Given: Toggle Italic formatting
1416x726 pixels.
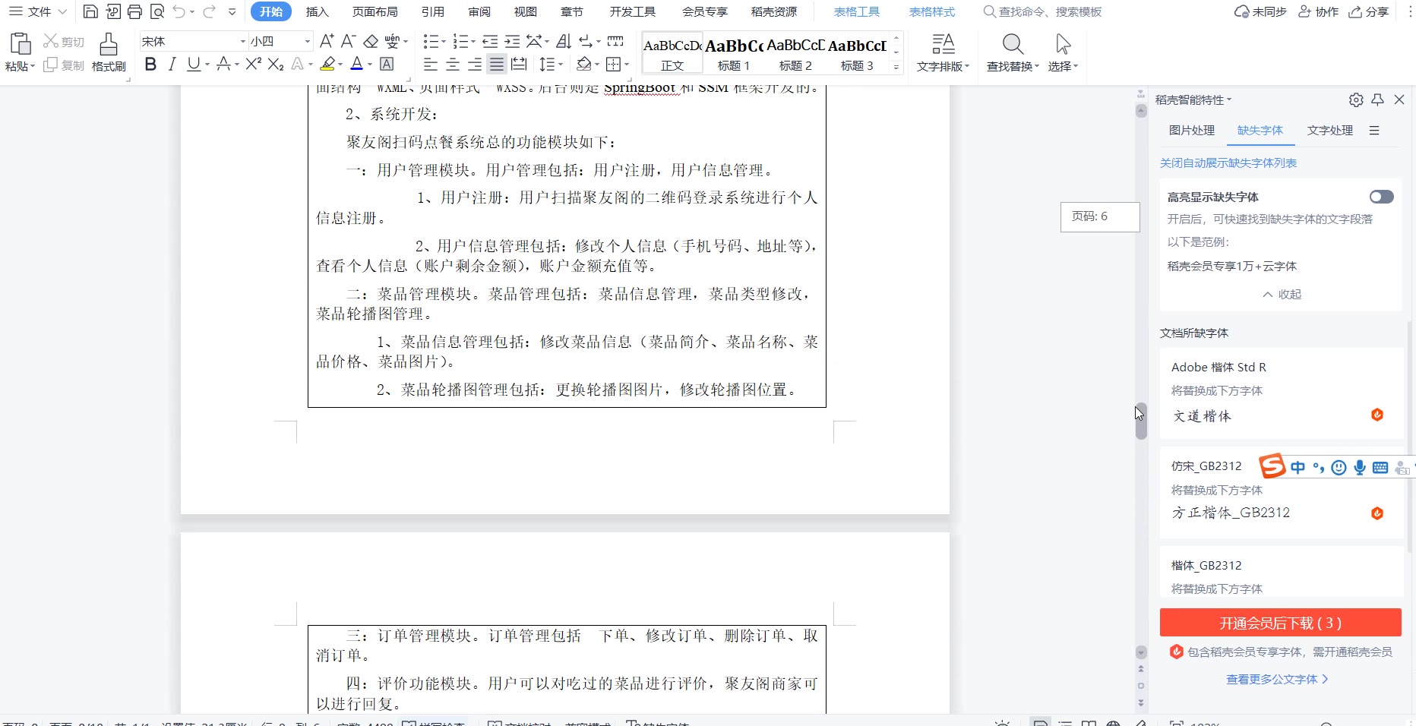Looking at the screenshot, I should 172,65.
